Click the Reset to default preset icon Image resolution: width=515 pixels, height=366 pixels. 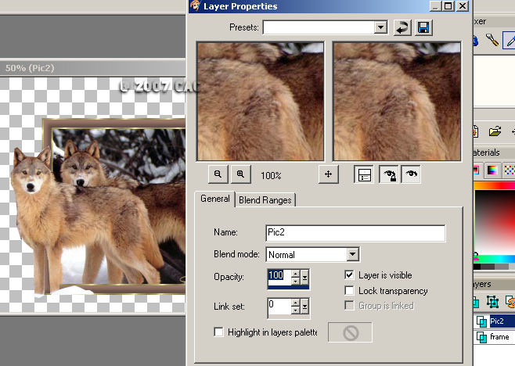(x=402, y=27)
